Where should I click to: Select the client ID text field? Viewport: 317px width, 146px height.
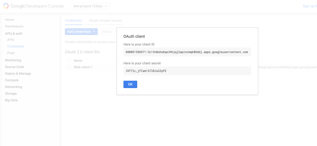point(187,52)
